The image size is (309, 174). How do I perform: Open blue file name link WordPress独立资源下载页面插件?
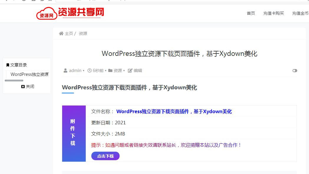tap(174, 111)
